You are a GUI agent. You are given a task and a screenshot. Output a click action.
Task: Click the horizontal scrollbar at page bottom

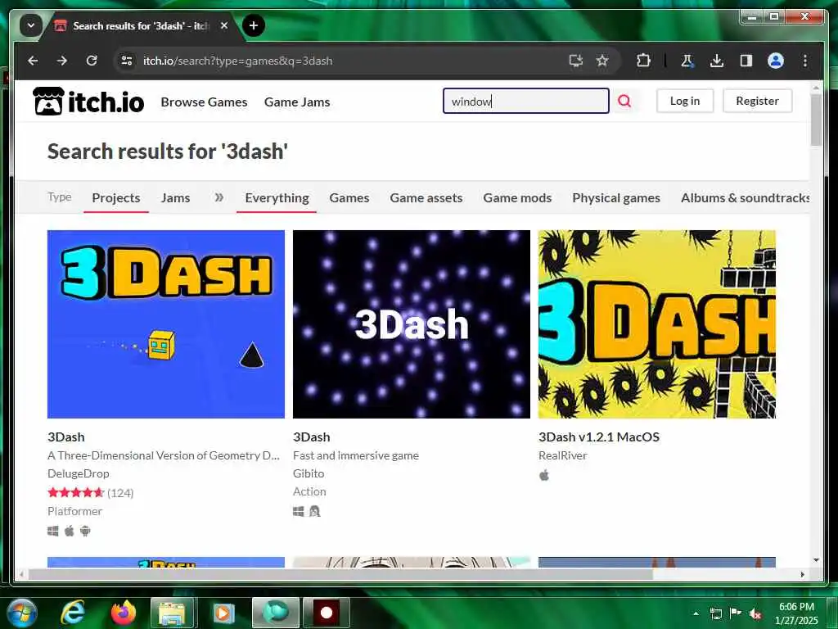[x=340, y=574]
